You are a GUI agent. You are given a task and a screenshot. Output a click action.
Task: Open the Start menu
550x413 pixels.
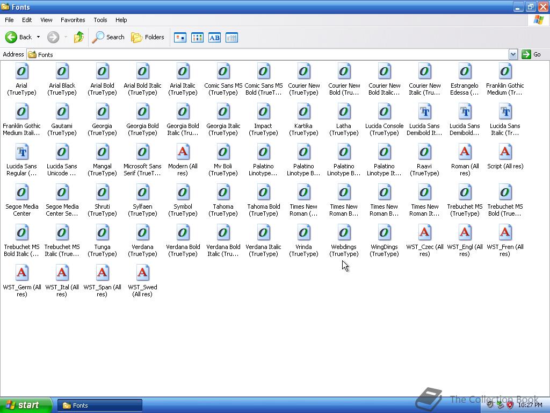25,405
